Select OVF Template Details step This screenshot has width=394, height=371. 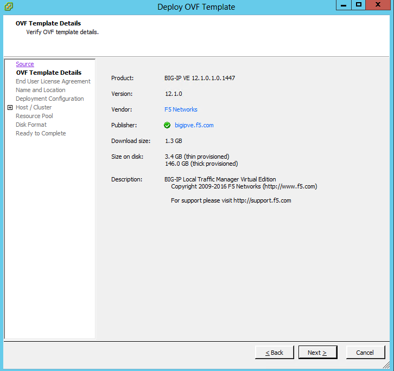(49, 73)
